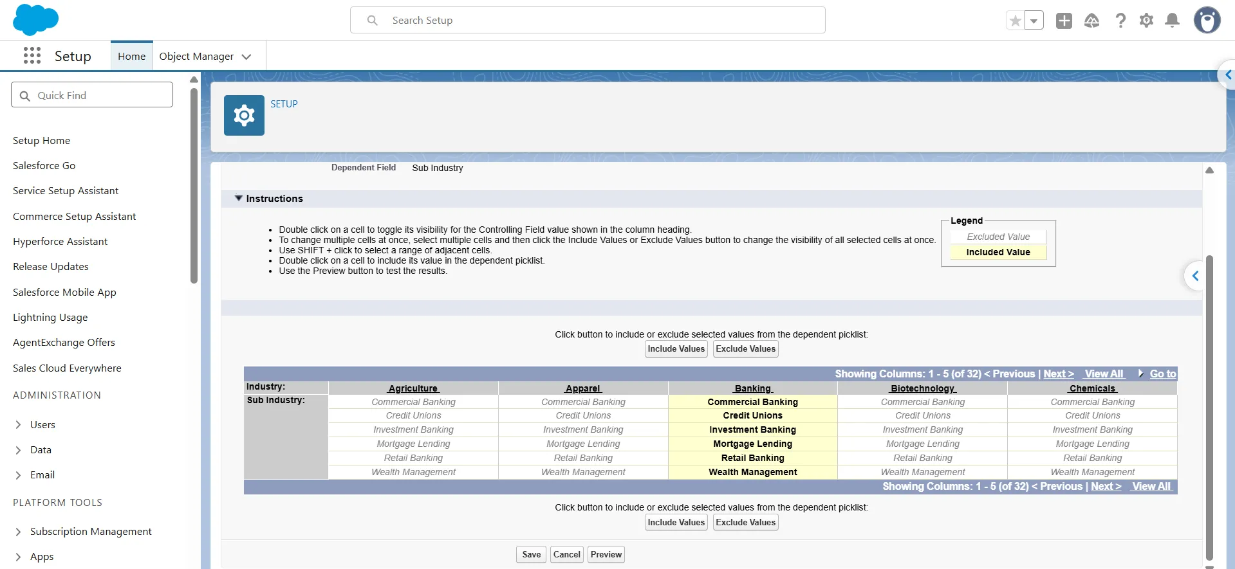Screen dimensions: 1235x569
Task: Open Hyperforce Assistant
Action: click(60, 242)
